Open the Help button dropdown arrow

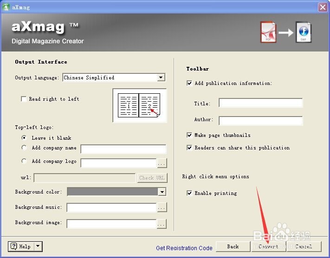pos(38,246)
